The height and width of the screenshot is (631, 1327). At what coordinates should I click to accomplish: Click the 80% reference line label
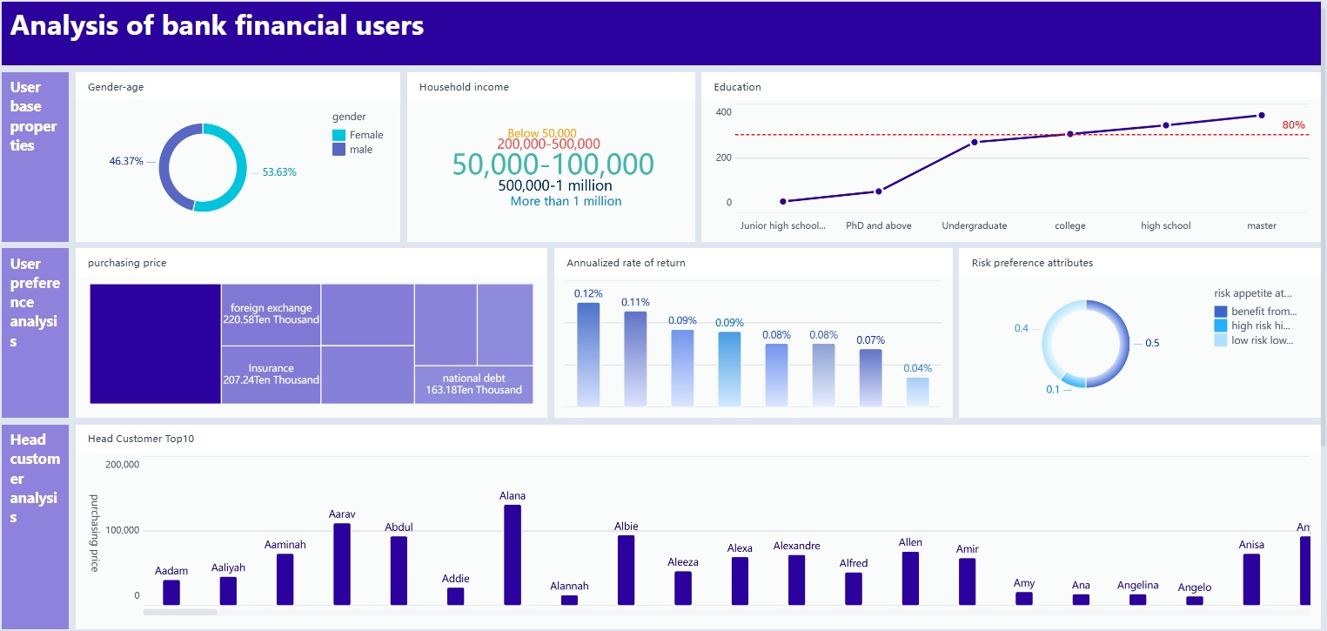1293,125
